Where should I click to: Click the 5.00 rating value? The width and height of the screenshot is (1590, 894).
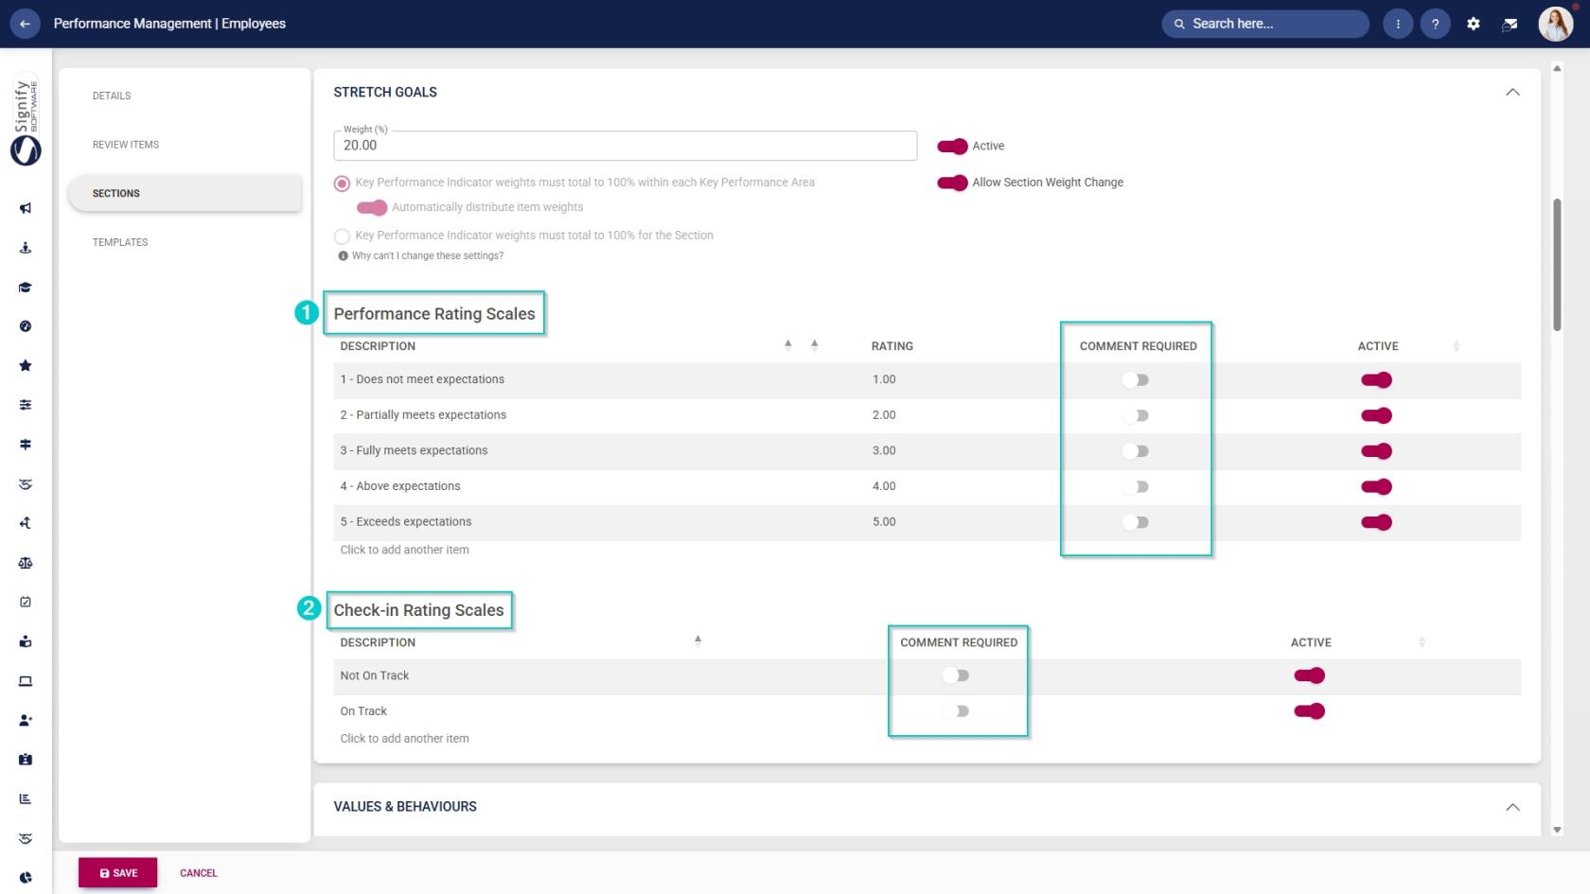click(x=884, y=522)
